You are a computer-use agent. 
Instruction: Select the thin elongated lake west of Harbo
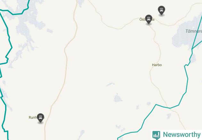click(x=110, y=84)
